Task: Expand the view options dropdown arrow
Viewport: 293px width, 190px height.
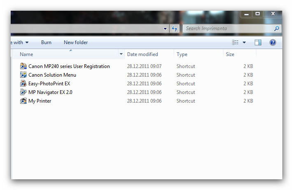Action: 244,42
